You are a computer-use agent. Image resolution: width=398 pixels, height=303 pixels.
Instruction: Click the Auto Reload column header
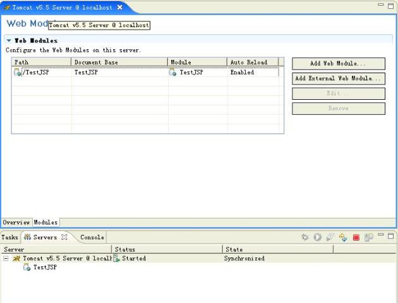[x=253, y=62]
